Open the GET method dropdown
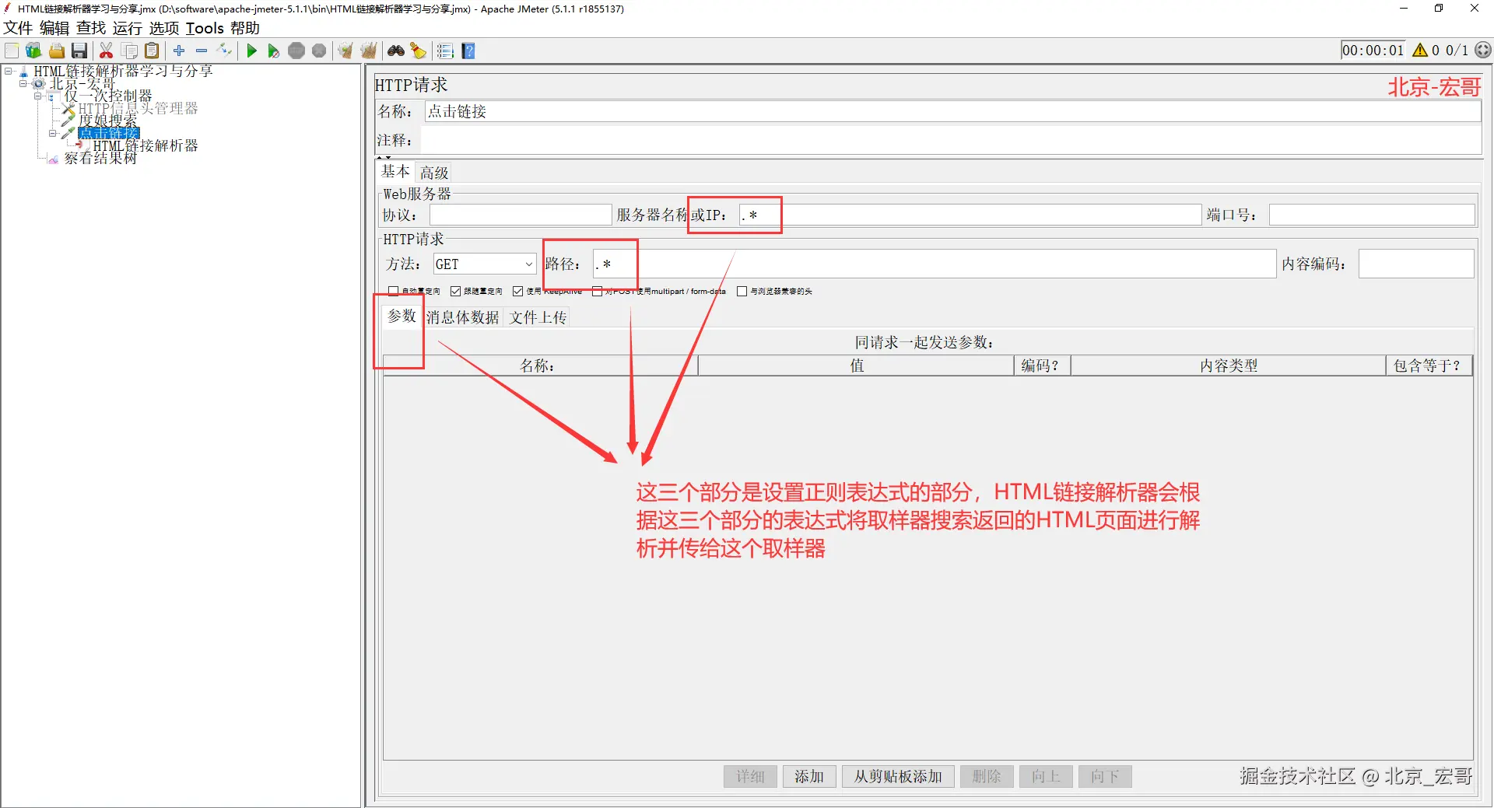 pyautogui.click(x=485, y=264)
